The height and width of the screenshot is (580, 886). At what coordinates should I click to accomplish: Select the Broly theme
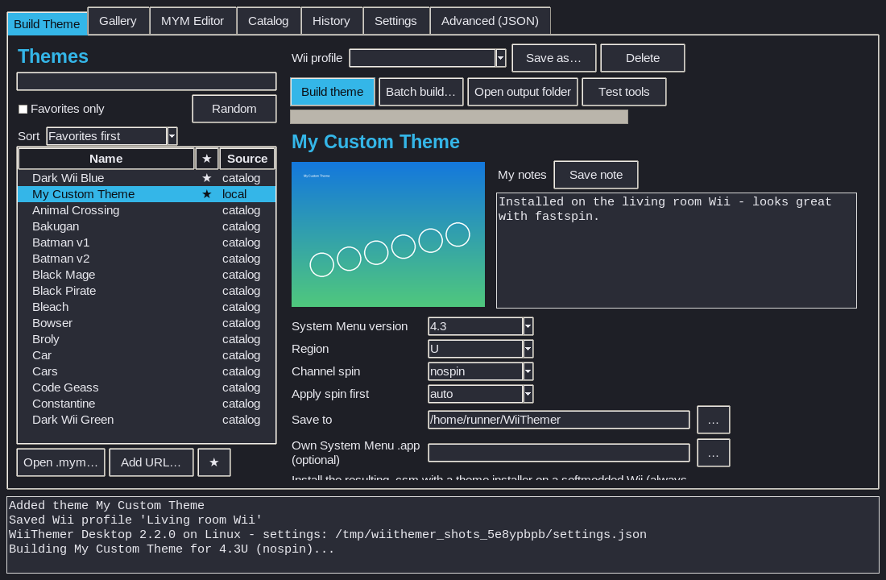click(x=147, y=339)
